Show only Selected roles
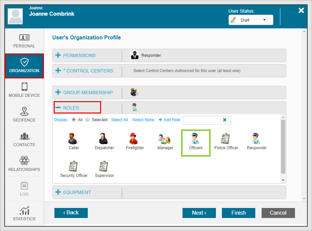 click(87, 120)
